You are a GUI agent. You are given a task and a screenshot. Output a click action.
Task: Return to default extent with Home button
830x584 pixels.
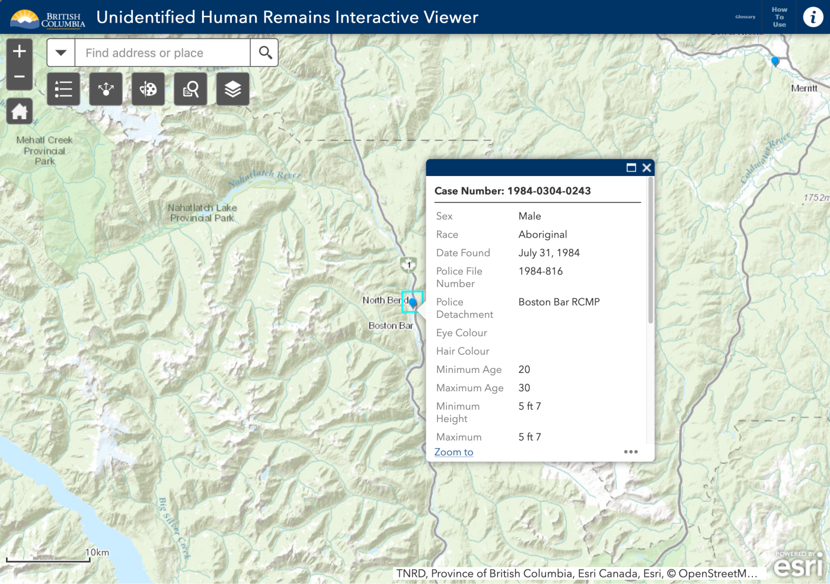(x=20, y=111)
